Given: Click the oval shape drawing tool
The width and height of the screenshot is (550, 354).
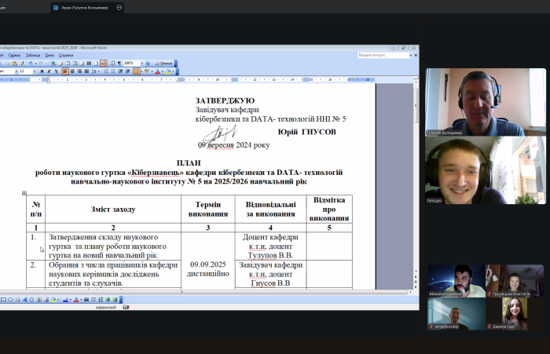Looking at the screenshot, I should click(x=10, y=299).
